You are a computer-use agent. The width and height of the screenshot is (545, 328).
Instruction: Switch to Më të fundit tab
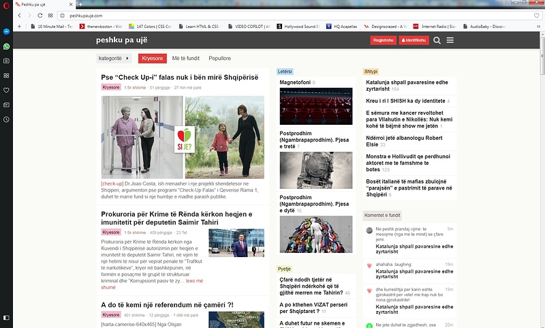[x=185, y=59]
